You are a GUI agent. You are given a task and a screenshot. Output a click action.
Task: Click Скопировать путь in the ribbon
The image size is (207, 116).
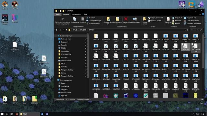[94, 21]
